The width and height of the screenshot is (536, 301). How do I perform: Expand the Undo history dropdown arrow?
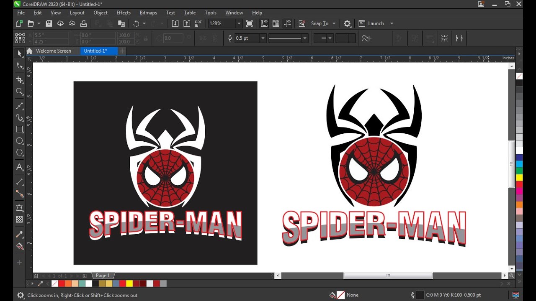[144, 23]
